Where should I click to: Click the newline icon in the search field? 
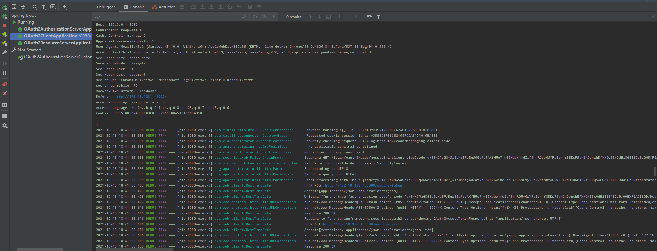(244, 17)
